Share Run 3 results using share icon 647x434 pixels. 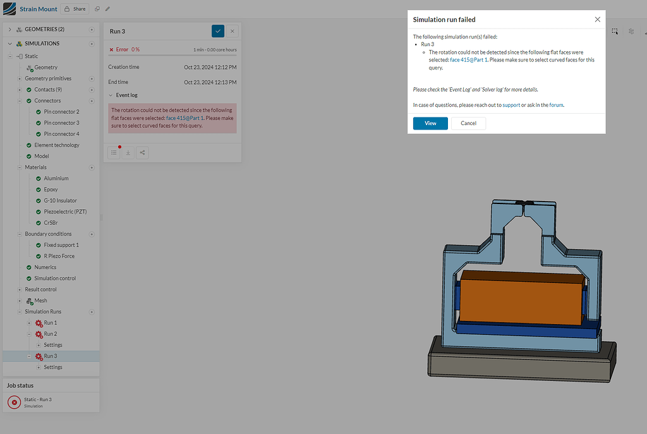(x=142, y=152)
